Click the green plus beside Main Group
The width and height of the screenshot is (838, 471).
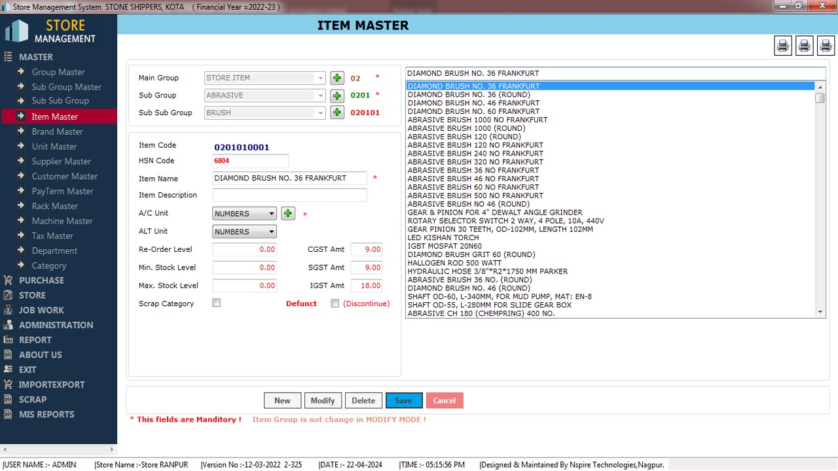(337, 78)
